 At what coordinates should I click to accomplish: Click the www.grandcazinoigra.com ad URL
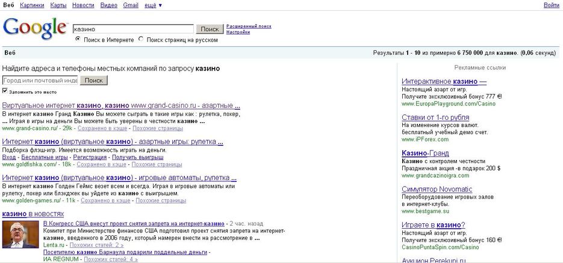pyautogui.click(x=435, y=176)
